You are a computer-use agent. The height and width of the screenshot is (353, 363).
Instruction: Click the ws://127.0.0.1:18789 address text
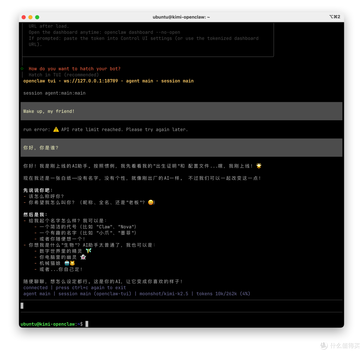pyautogui.click(x=91, y=81)
